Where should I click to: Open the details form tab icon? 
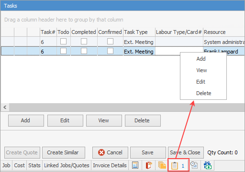click(135, 165)
